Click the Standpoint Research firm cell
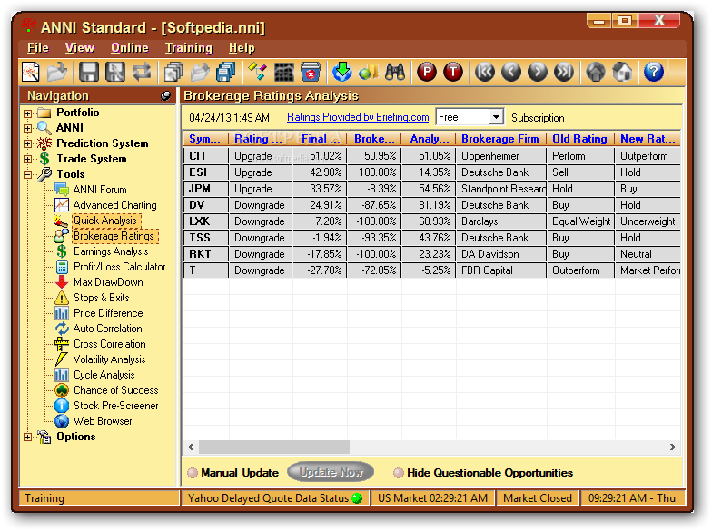 coord(501,189)
